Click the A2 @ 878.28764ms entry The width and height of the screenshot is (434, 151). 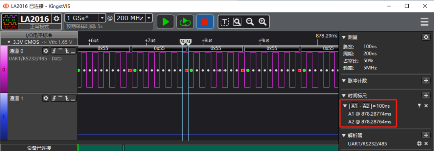pyautogui.click(x=370, y=122)
